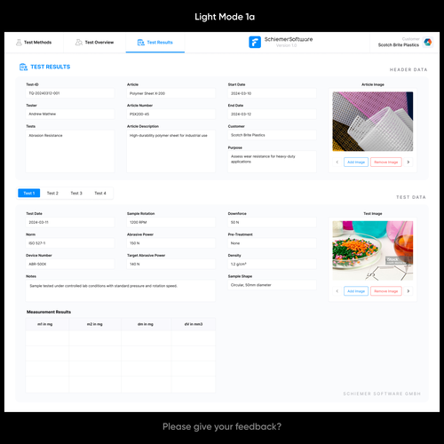This screenshot has height=444, width=444.
Task: Click the Pre-Treatment field None
Action: click(272, 243)
